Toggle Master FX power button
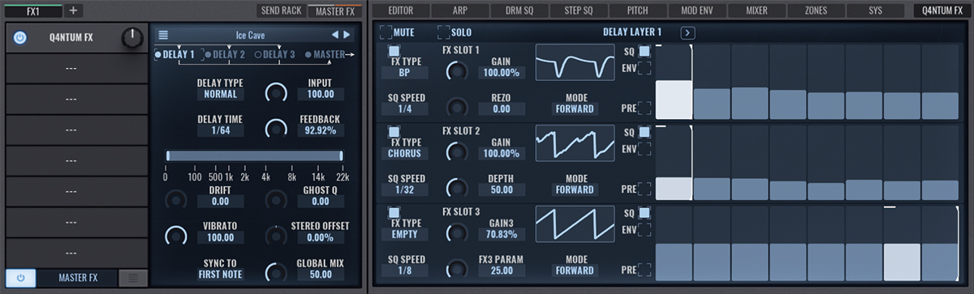This screenshot has width=974, height=294. [x=20, y=278]
